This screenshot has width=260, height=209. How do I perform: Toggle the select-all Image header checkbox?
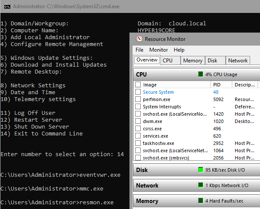pos(138,85)
